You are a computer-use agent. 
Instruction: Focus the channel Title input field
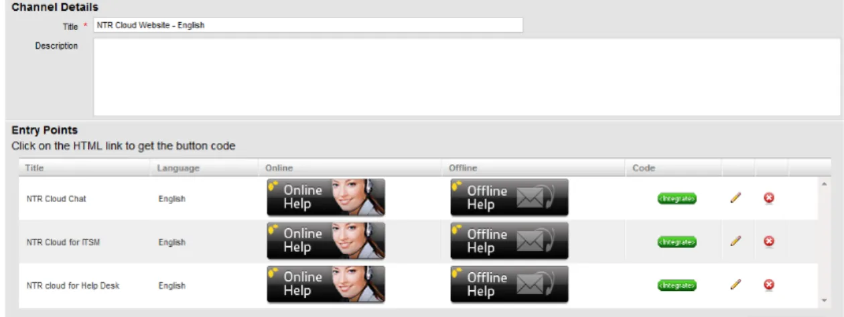(307, 25)
